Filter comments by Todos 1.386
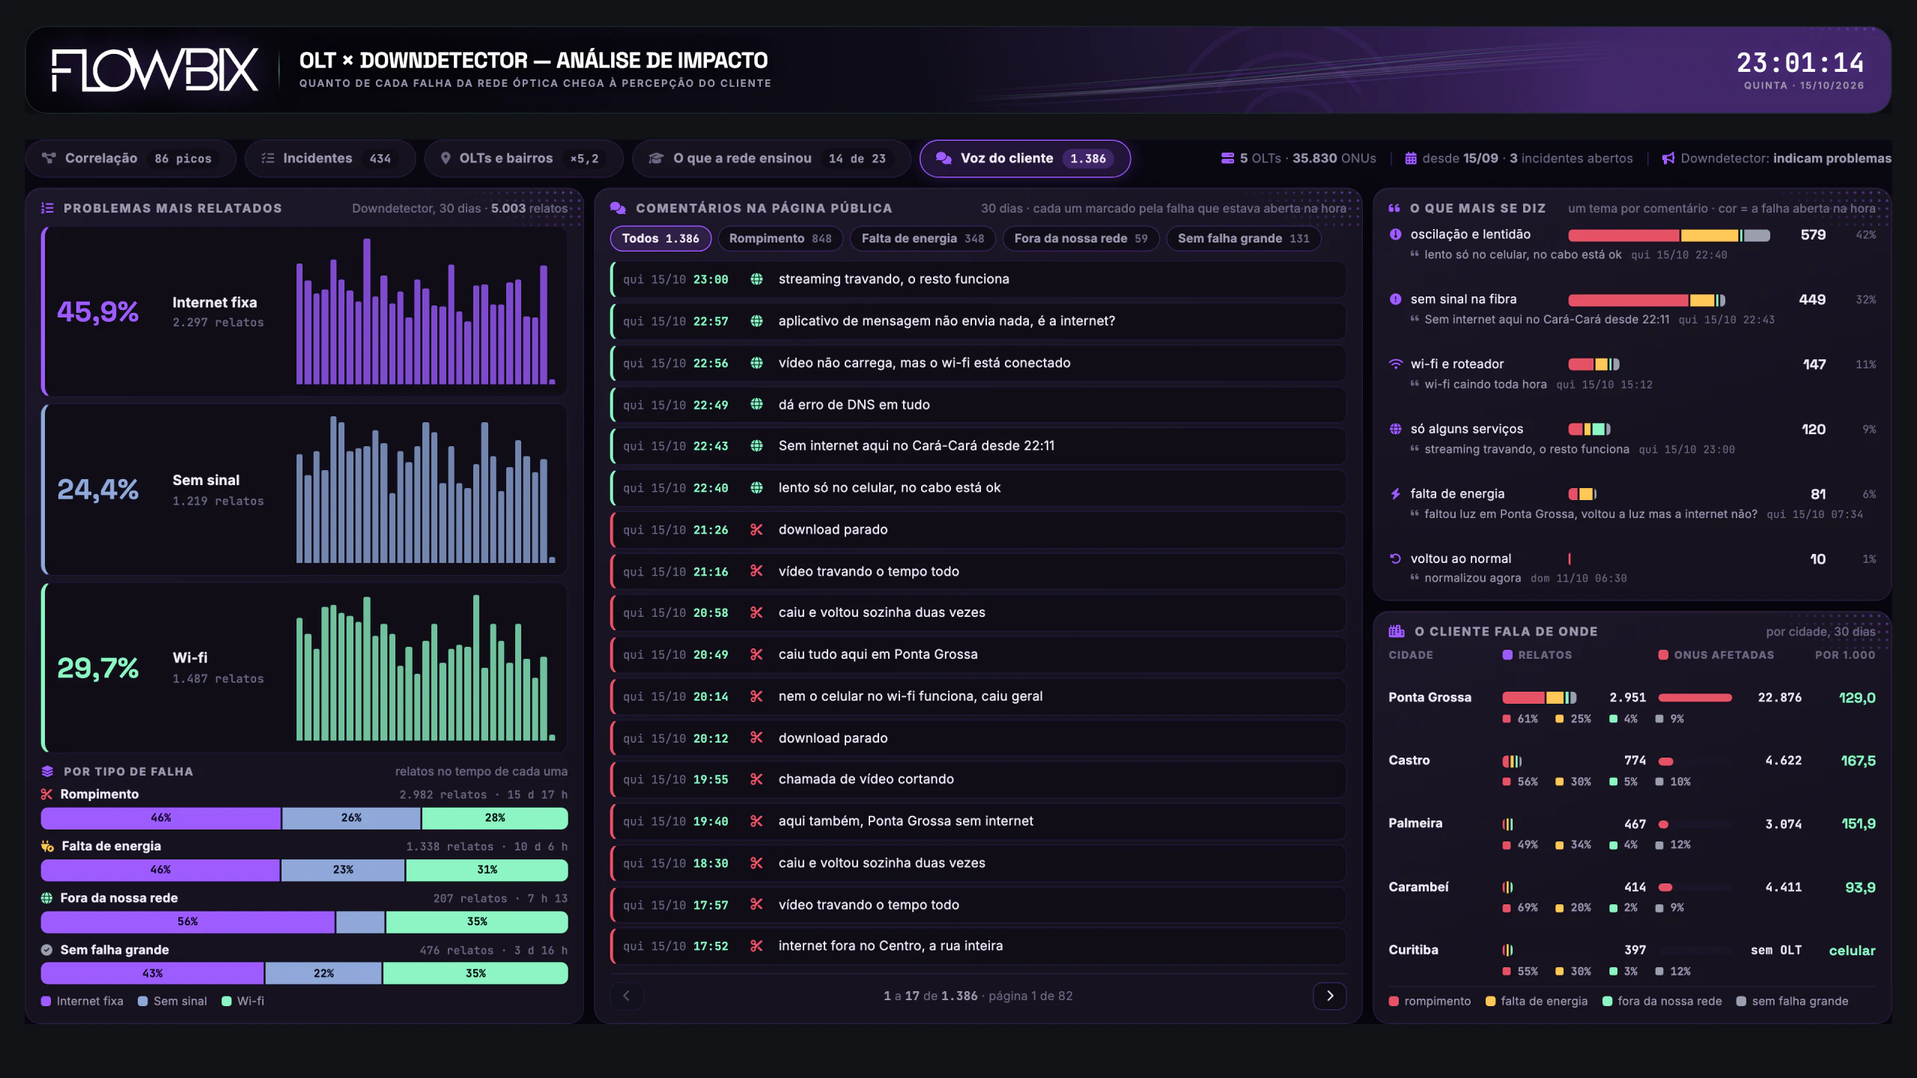The height and width of the screenshot is (1078, 1917). click(660, 239)
